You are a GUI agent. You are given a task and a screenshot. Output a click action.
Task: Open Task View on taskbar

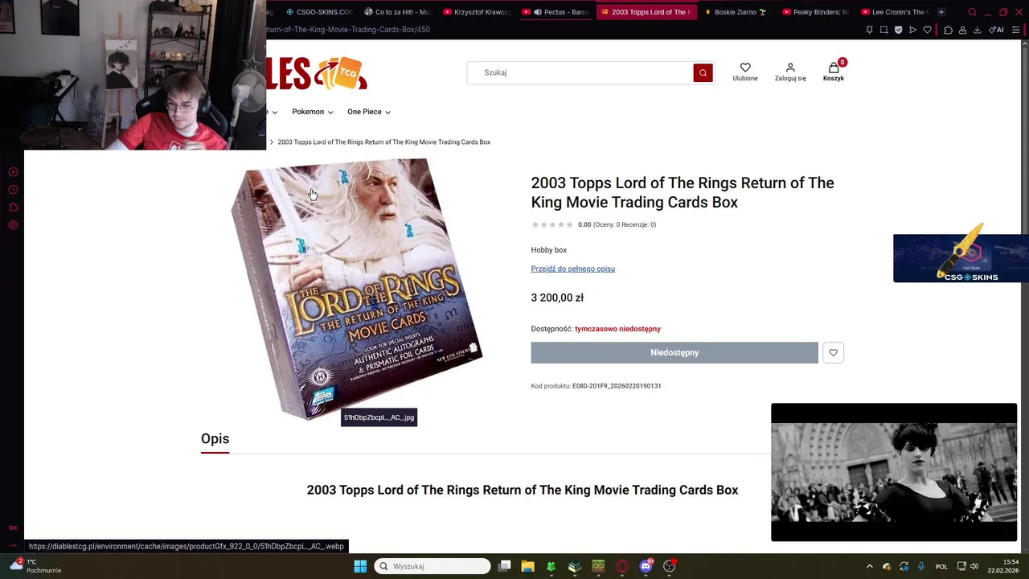(x=504, y=566)
